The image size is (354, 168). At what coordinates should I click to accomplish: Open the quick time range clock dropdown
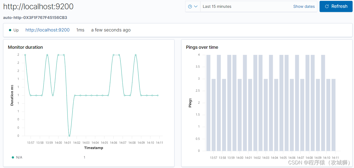pyautogui.click(x=193, y=6)
